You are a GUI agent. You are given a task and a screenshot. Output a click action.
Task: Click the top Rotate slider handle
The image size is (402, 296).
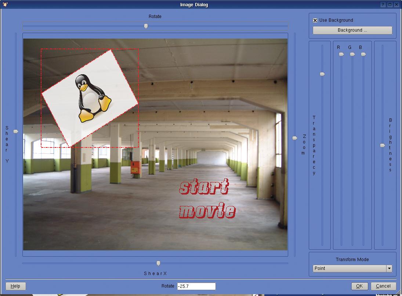coord(146,26)
